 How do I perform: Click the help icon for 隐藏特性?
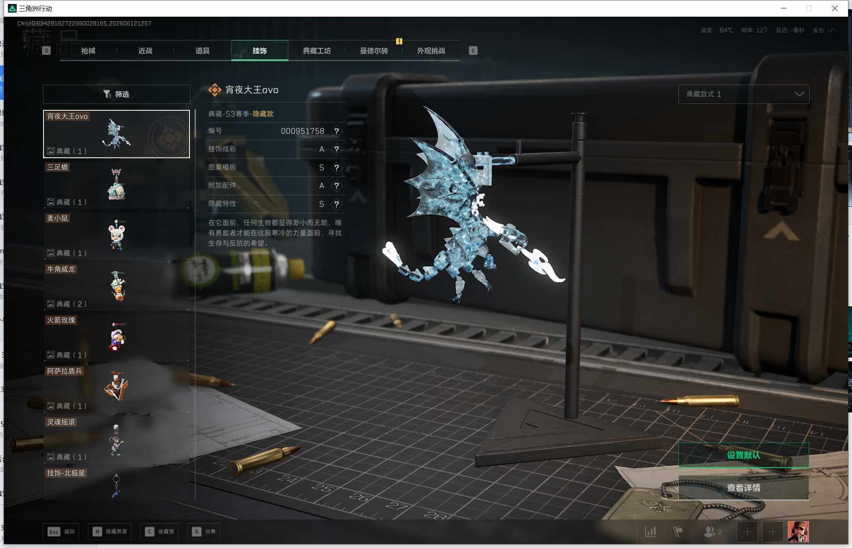[x=336, y=204]
